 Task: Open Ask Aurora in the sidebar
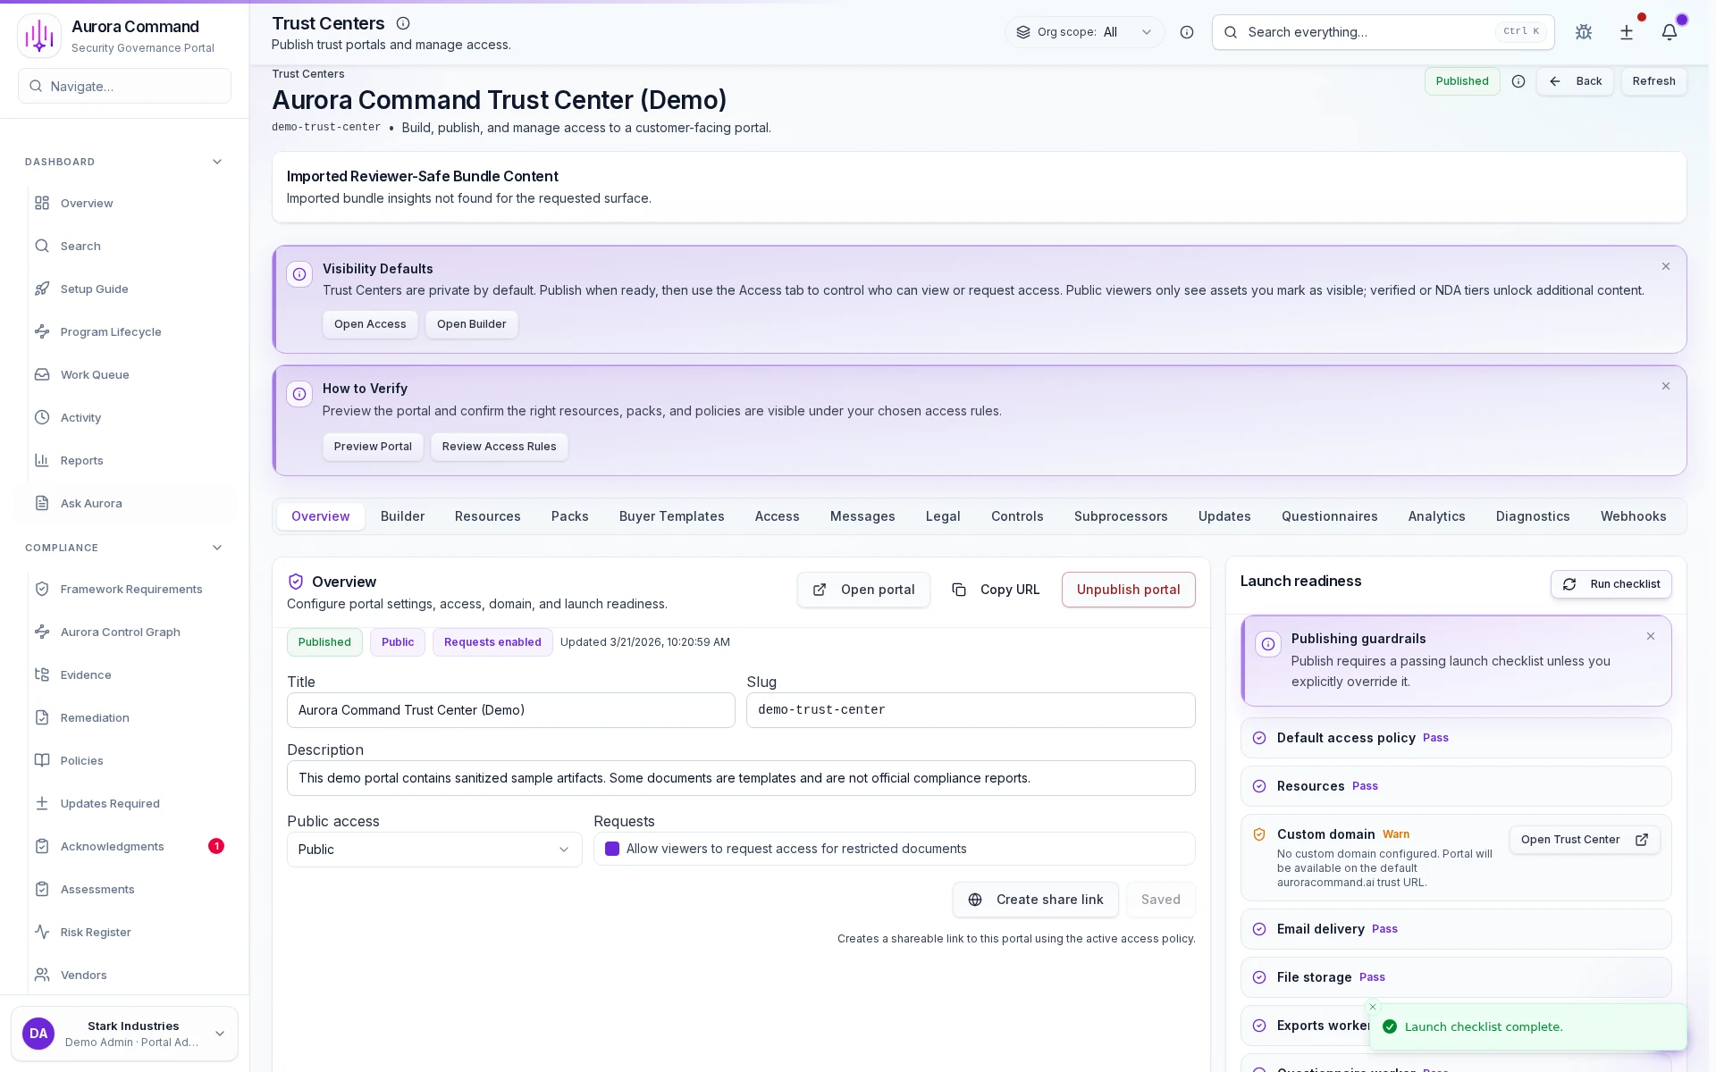pyautogui.click(x=90, y=503)
